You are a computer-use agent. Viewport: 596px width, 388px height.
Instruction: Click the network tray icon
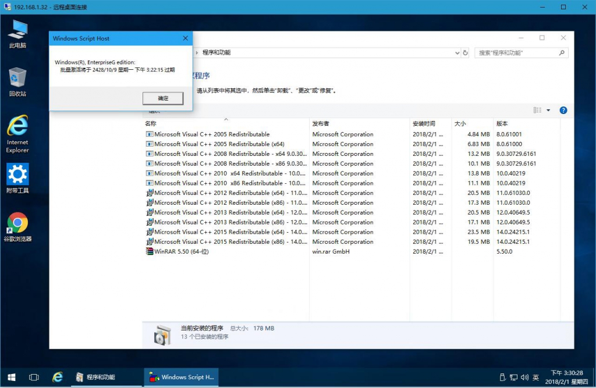pos(513,378)
